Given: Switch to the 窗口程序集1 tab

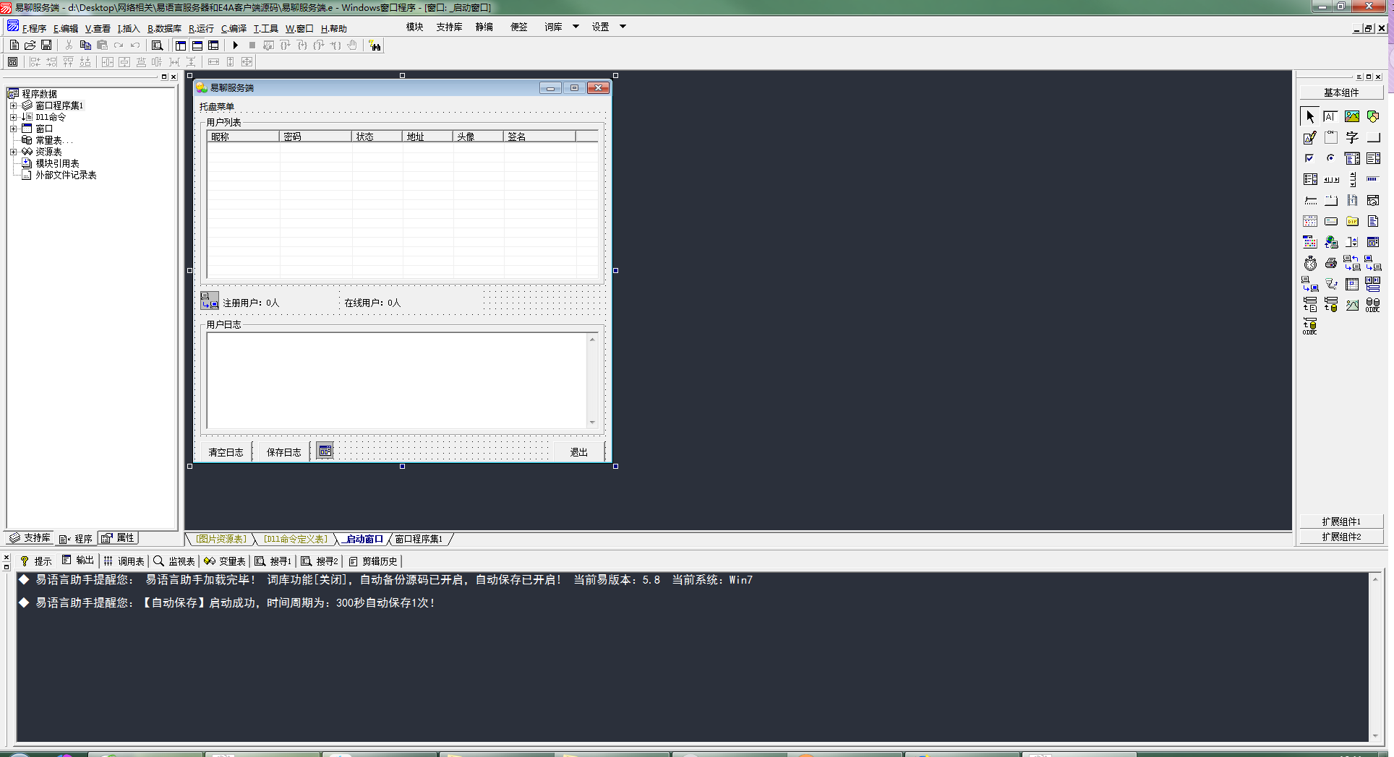Looking at the screenshot, I should click(419, 539).
